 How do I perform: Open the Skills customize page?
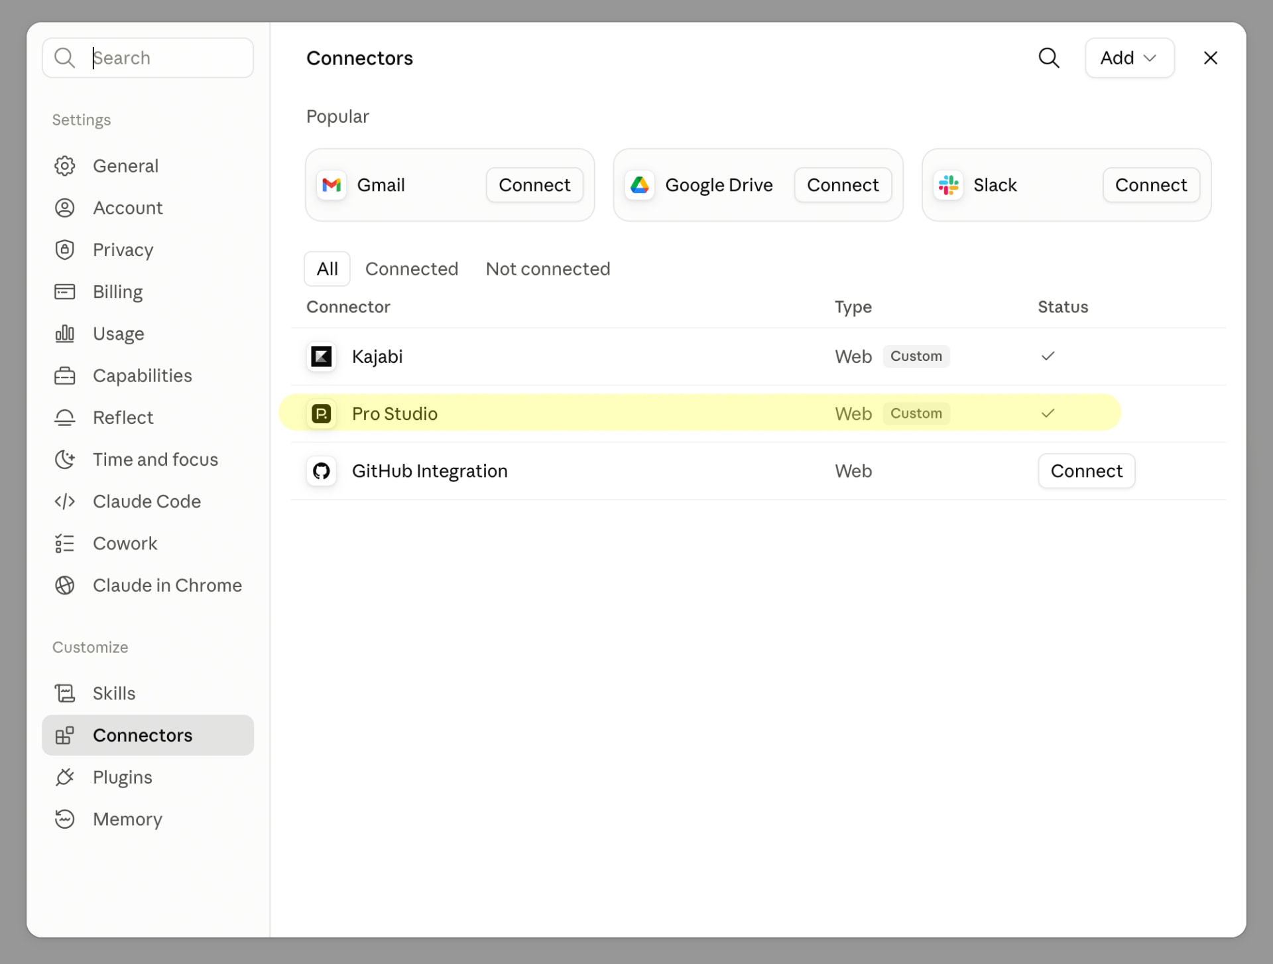point(148,693)
